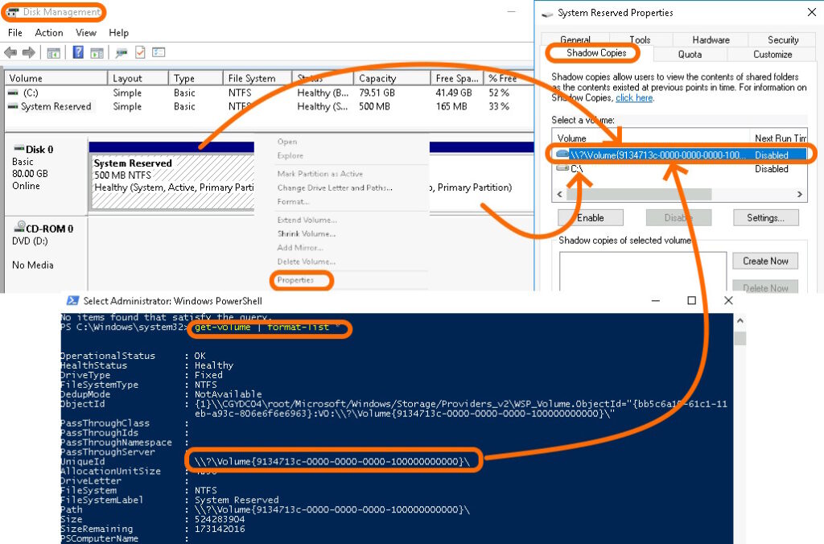
Task: Select the System Reserved row in volume list
Action: 56,106
